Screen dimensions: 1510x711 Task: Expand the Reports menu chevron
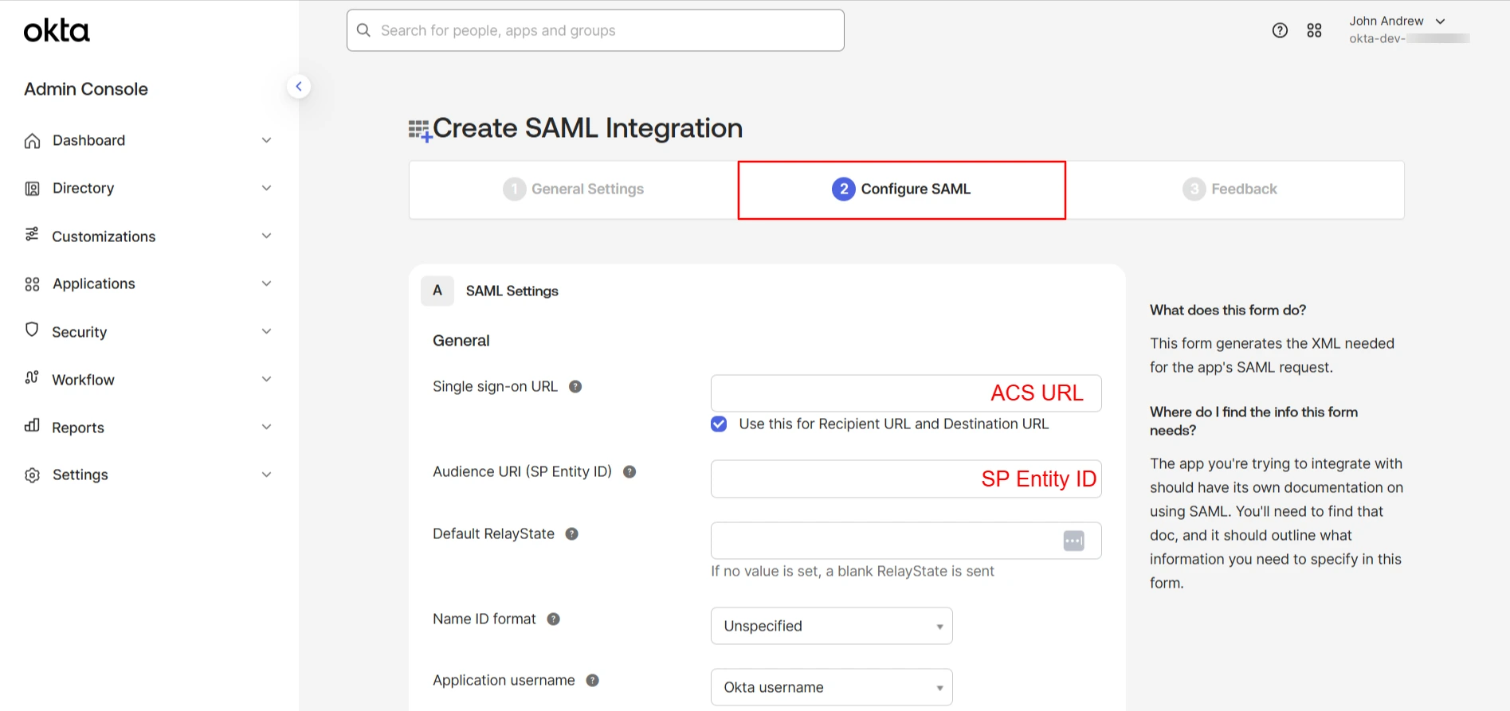tap(267, 427)
